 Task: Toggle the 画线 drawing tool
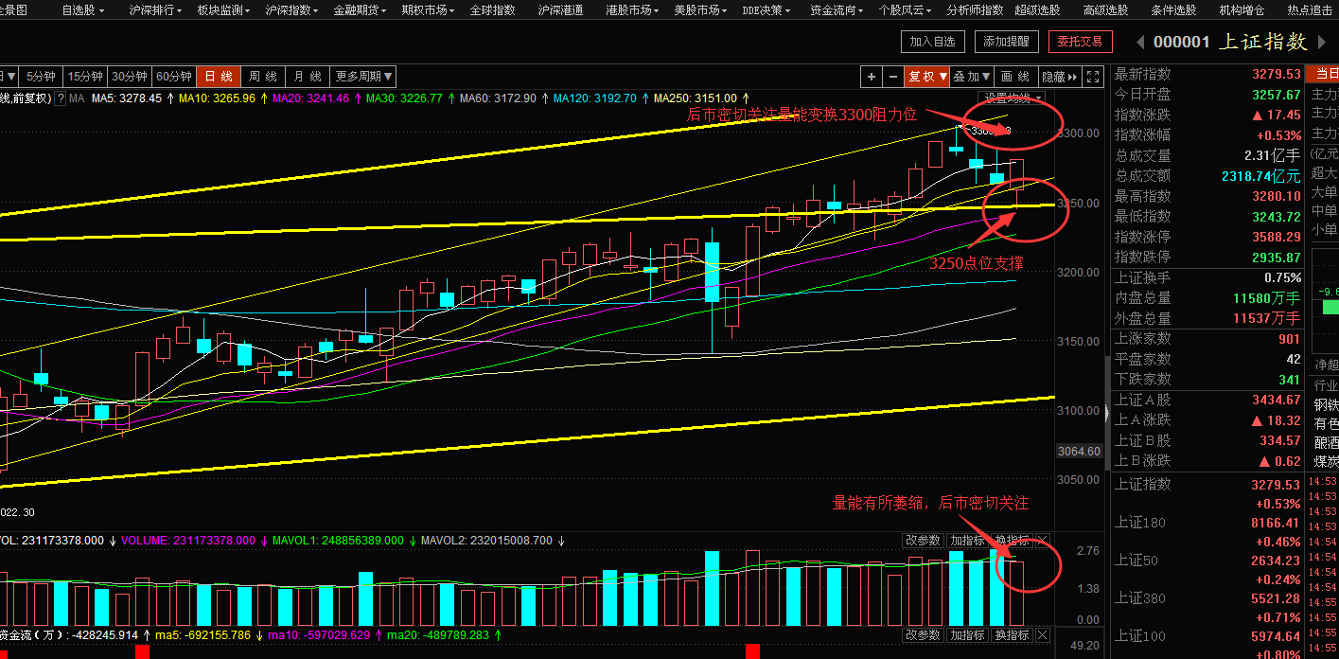(1015, 77)
